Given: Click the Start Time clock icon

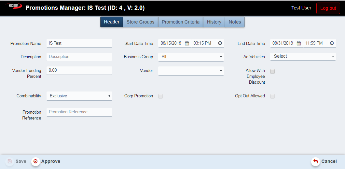Looking at the screenshot, I should click(220, 43).
